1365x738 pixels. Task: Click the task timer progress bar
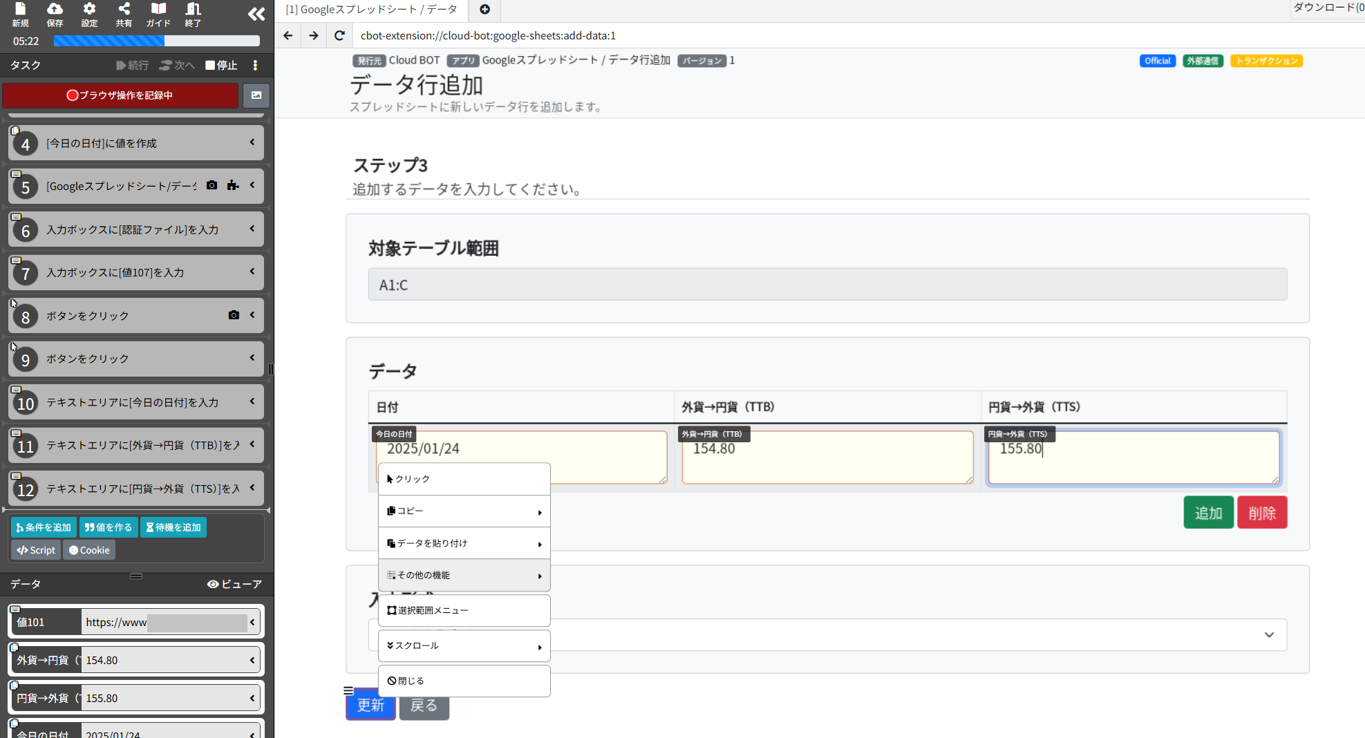(x=157, y=41)
